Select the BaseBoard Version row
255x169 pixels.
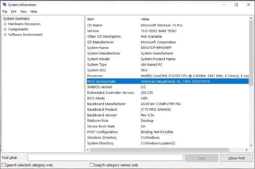point(167,115)
